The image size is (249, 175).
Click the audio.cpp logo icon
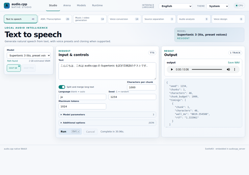pyautogui.click(x=7, y=6)
